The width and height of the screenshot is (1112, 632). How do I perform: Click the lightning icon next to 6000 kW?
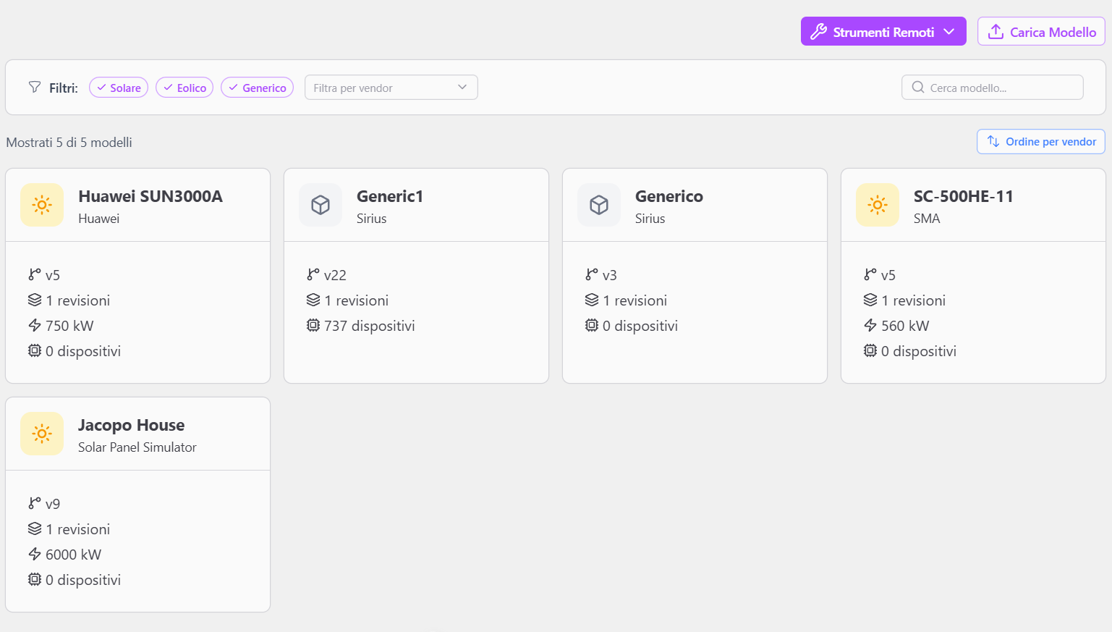click(35, 555)
